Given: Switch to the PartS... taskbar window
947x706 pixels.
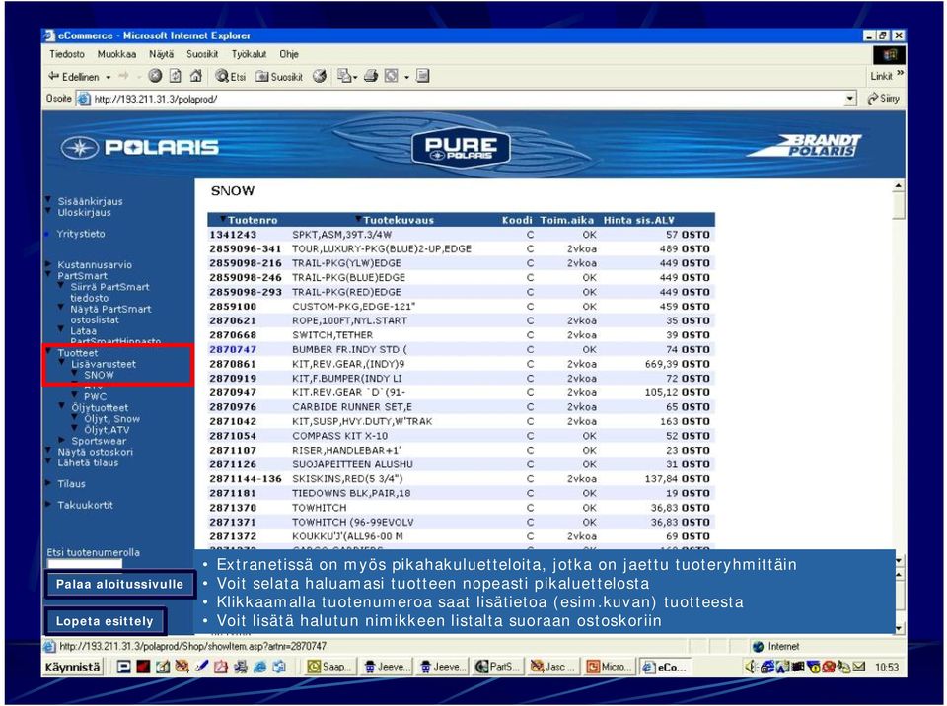Looking at the screenshot, I should (497, 667).
